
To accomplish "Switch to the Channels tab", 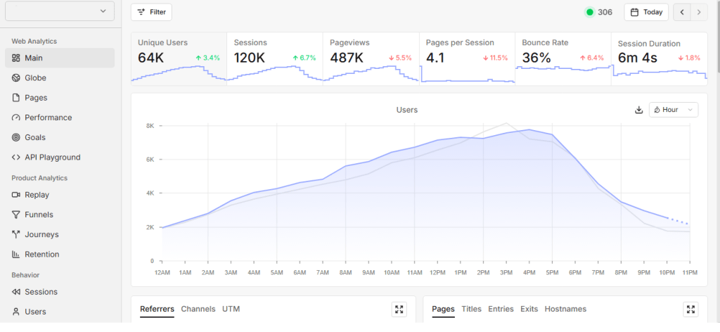I will [198, 309].
